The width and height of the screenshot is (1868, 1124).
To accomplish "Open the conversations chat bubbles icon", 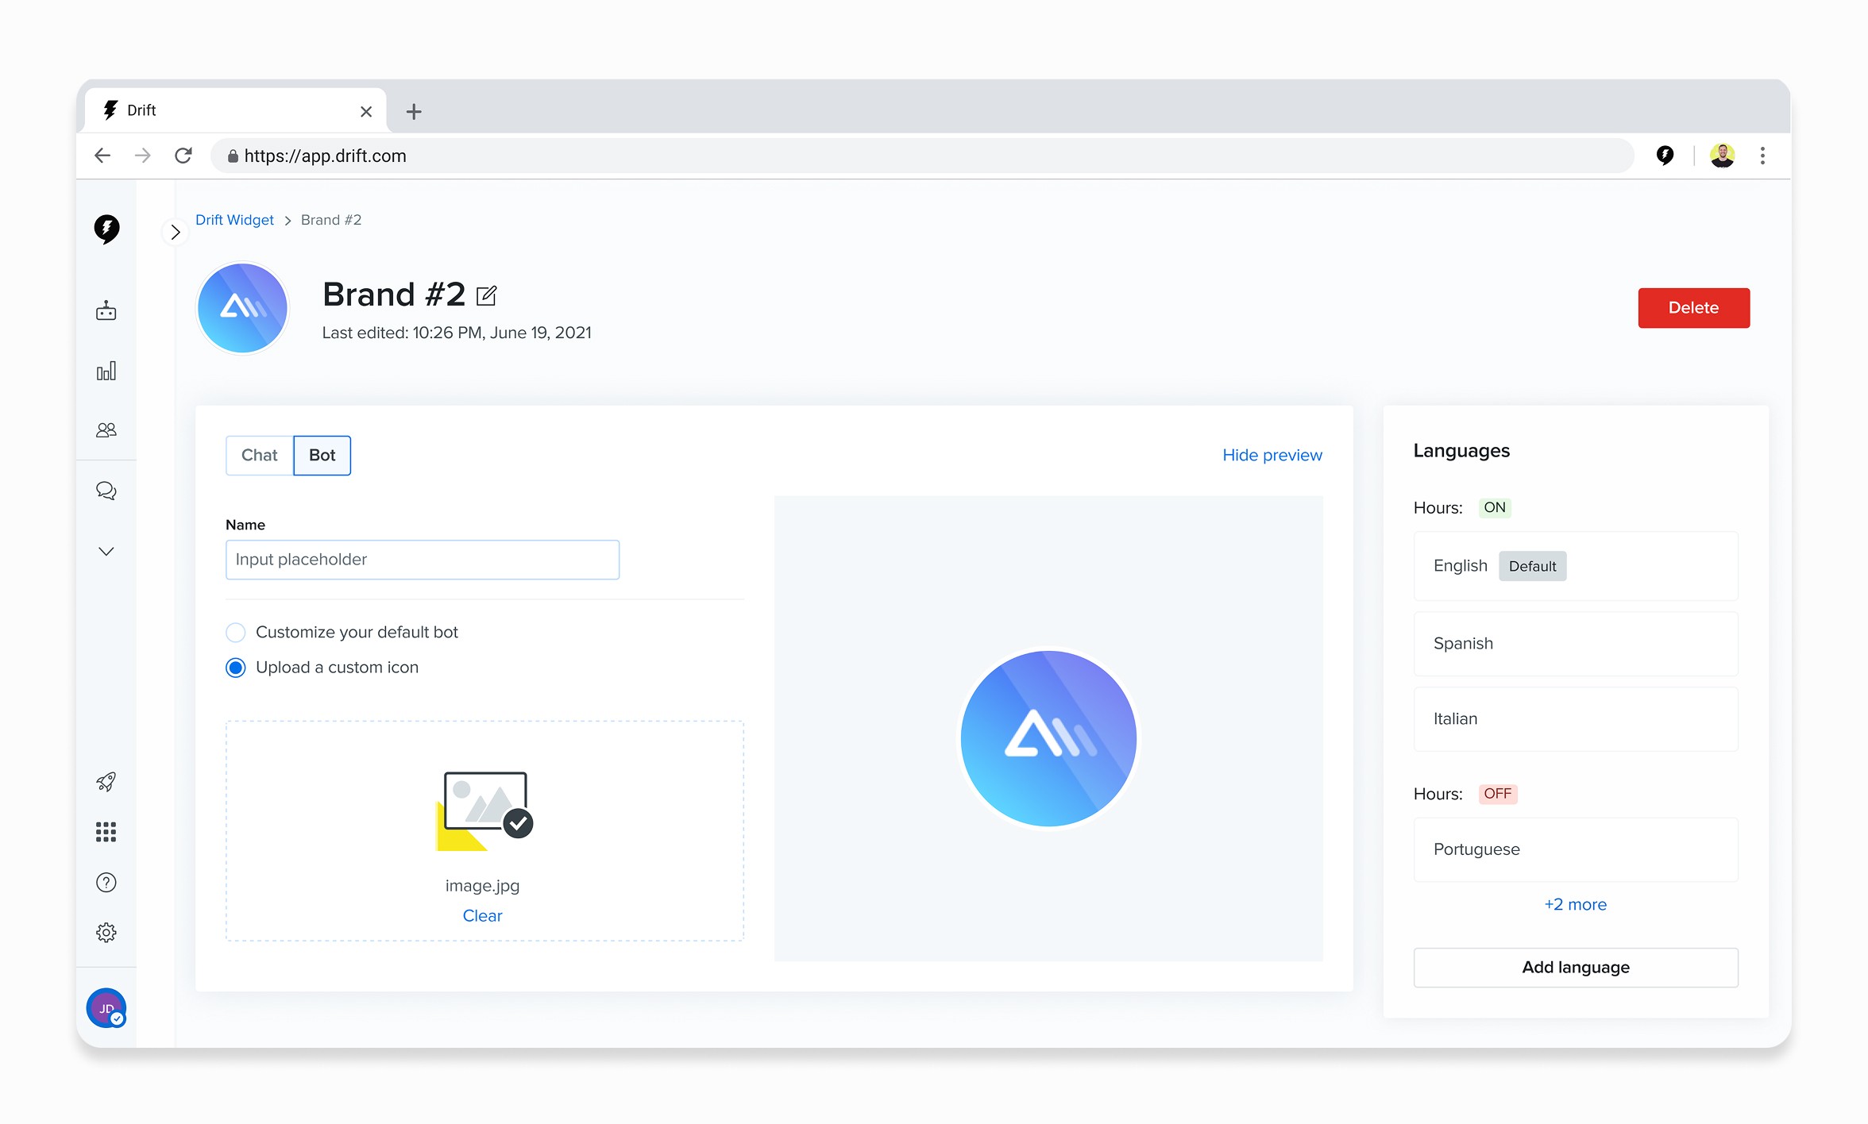I will pyautogui.click(x=106, y=491).
